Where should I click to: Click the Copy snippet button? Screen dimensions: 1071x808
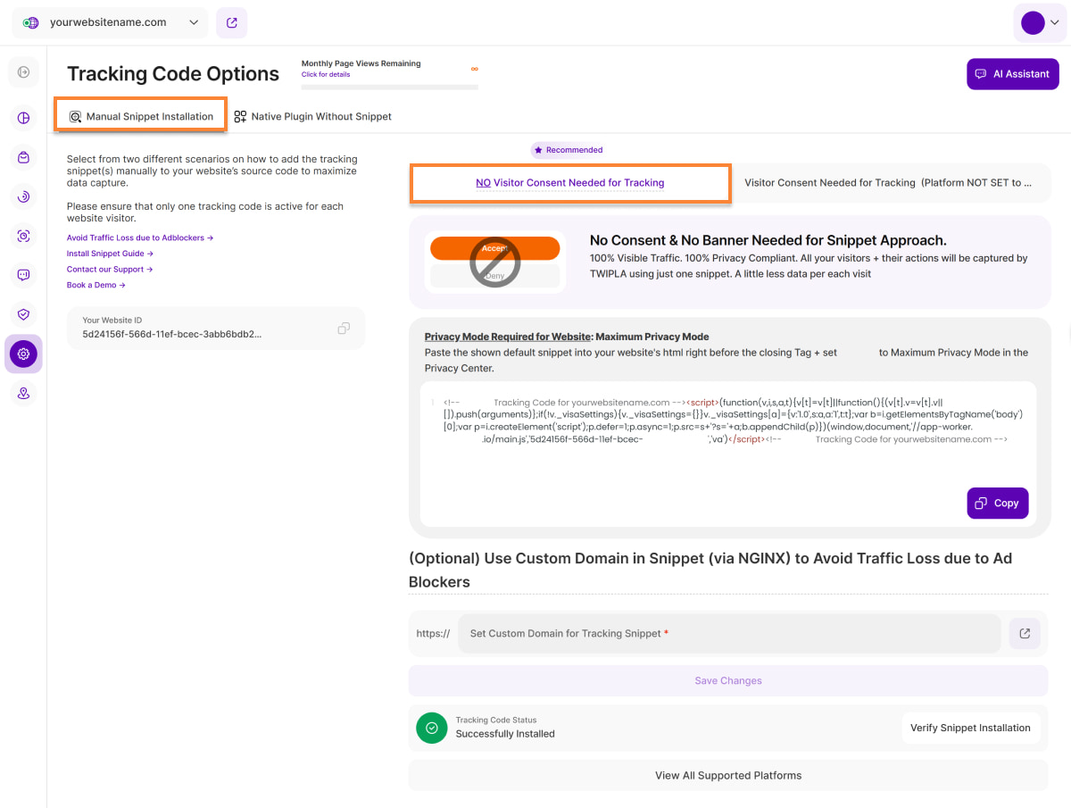(x=997, y=504)
